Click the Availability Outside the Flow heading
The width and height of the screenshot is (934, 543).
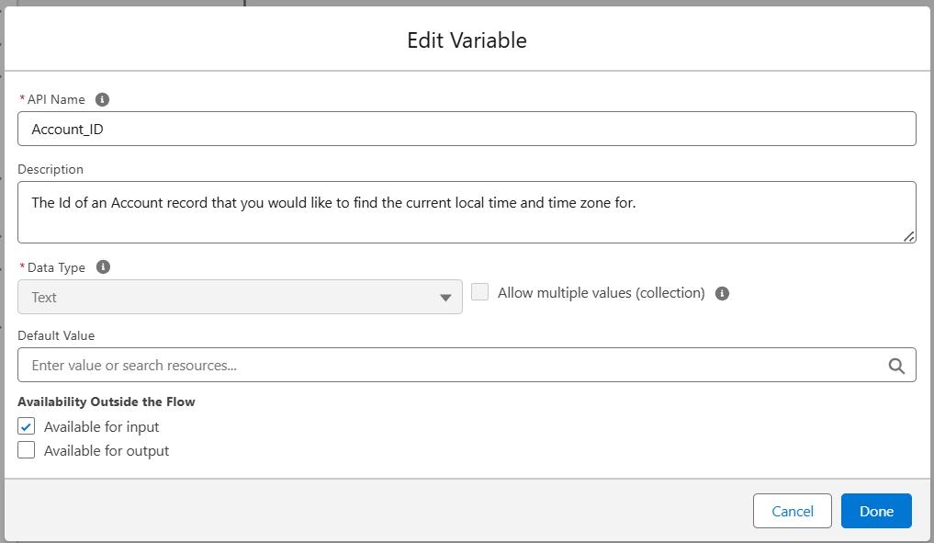pos(107,402)
